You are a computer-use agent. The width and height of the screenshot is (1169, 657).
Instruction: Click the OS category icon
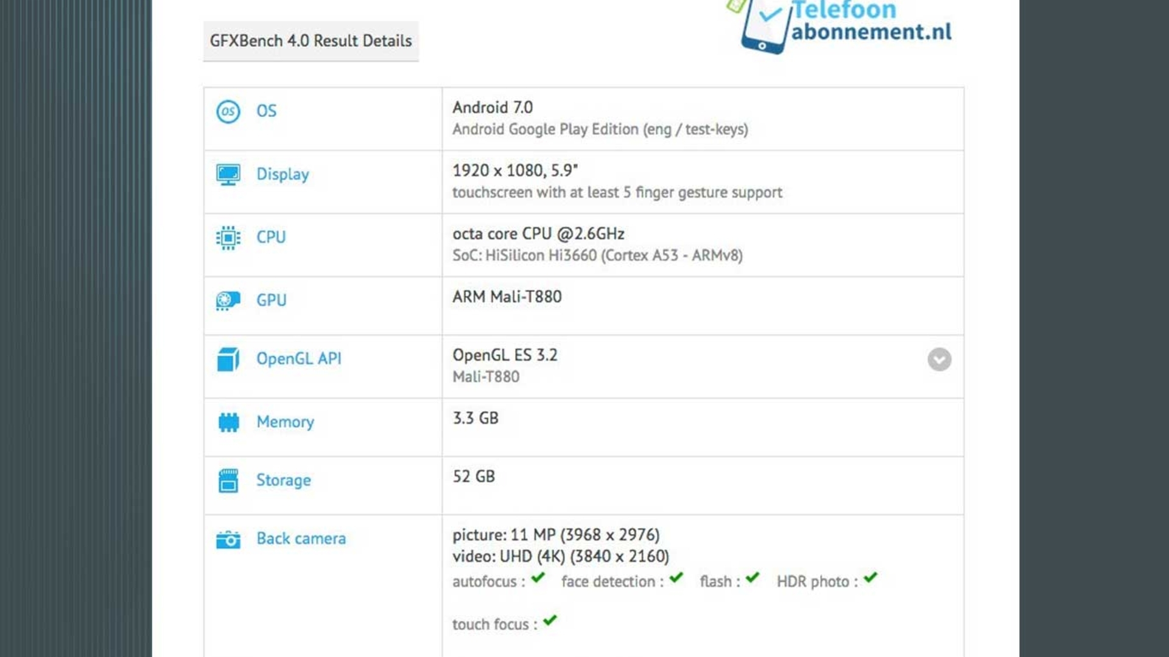227,111
